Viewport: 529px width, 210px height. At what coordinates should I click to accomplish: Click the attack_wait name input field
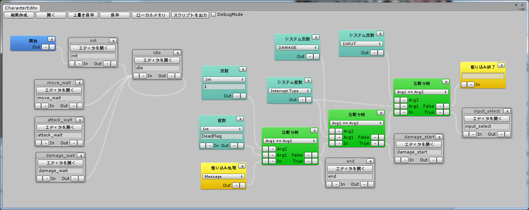pos(59,135)
